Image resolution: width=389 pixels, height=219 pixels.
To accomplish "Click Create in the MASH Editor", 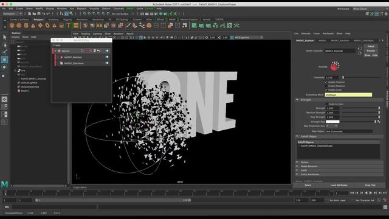I will pos(57,45).
